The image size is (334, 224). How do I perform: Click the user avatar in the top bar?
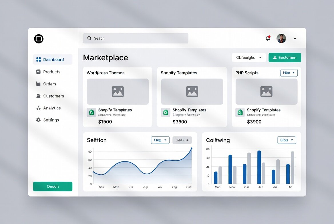[x=281, y=38]
